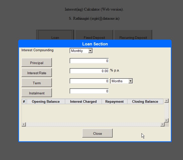The width and height of the screenshot is (183, 160).
Task: Select the Loan tab behind the dialog
Action: pos(55,35)
